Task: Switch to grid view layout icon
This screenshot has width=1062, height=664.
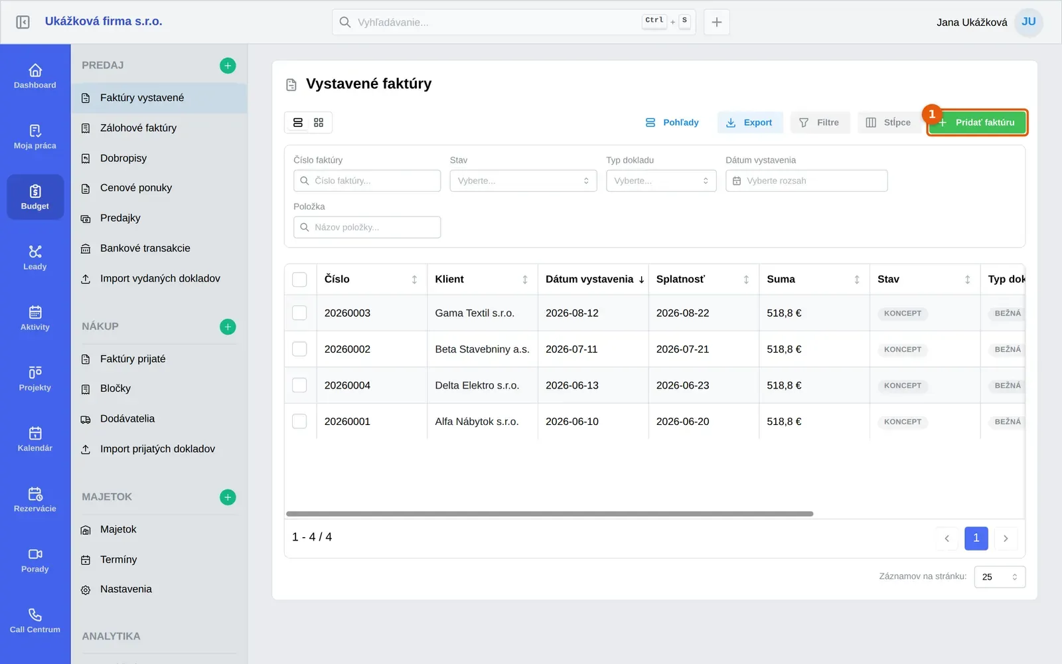Action: pyautogui.click(x=319, y=123)
